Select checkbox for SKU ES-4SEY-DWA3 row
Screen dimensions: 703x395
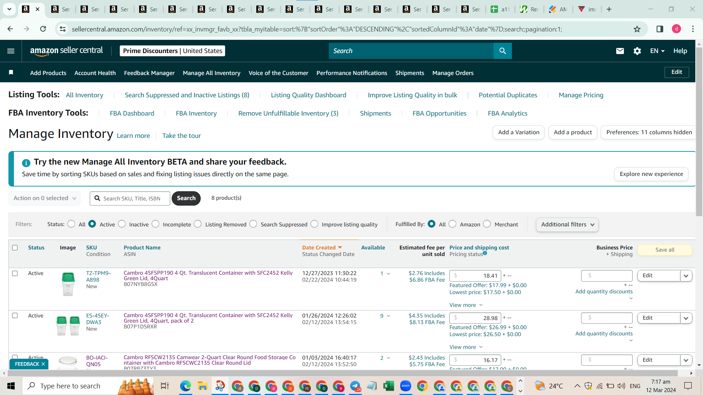click(x=15, y=315)
